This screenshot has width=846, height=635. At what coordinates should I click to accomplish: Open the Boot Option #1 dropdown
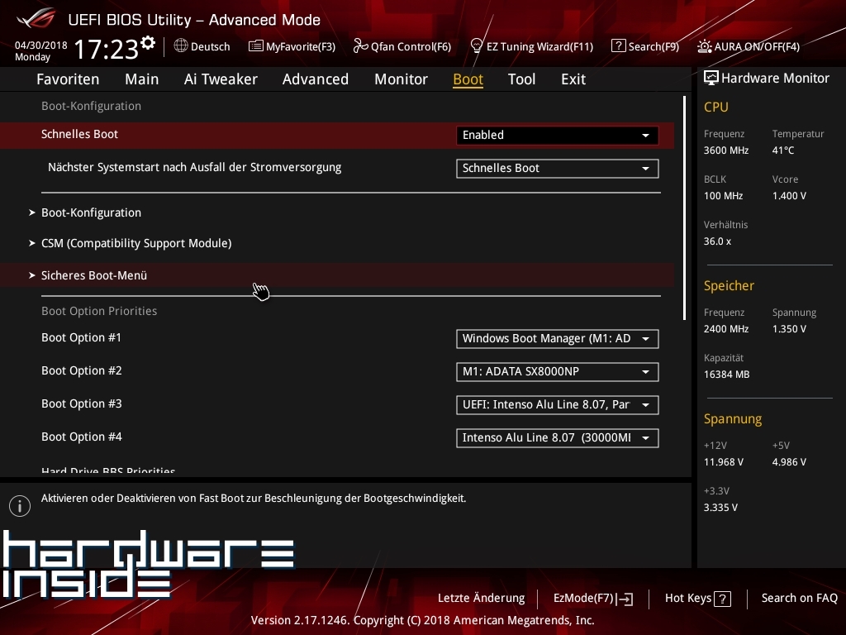(x=557, y=338)
